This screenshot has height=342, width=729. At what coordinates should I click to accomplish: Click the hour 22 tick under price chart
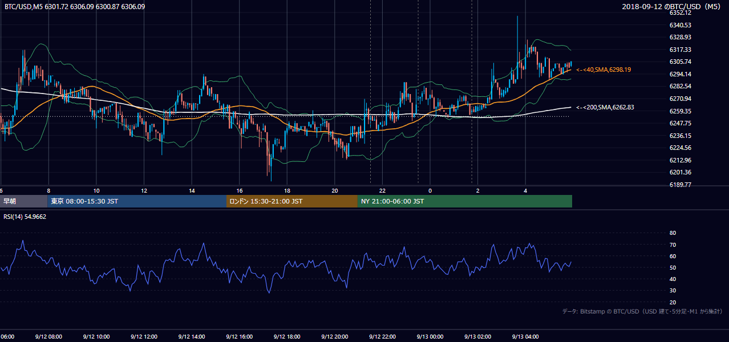(383, 191)
